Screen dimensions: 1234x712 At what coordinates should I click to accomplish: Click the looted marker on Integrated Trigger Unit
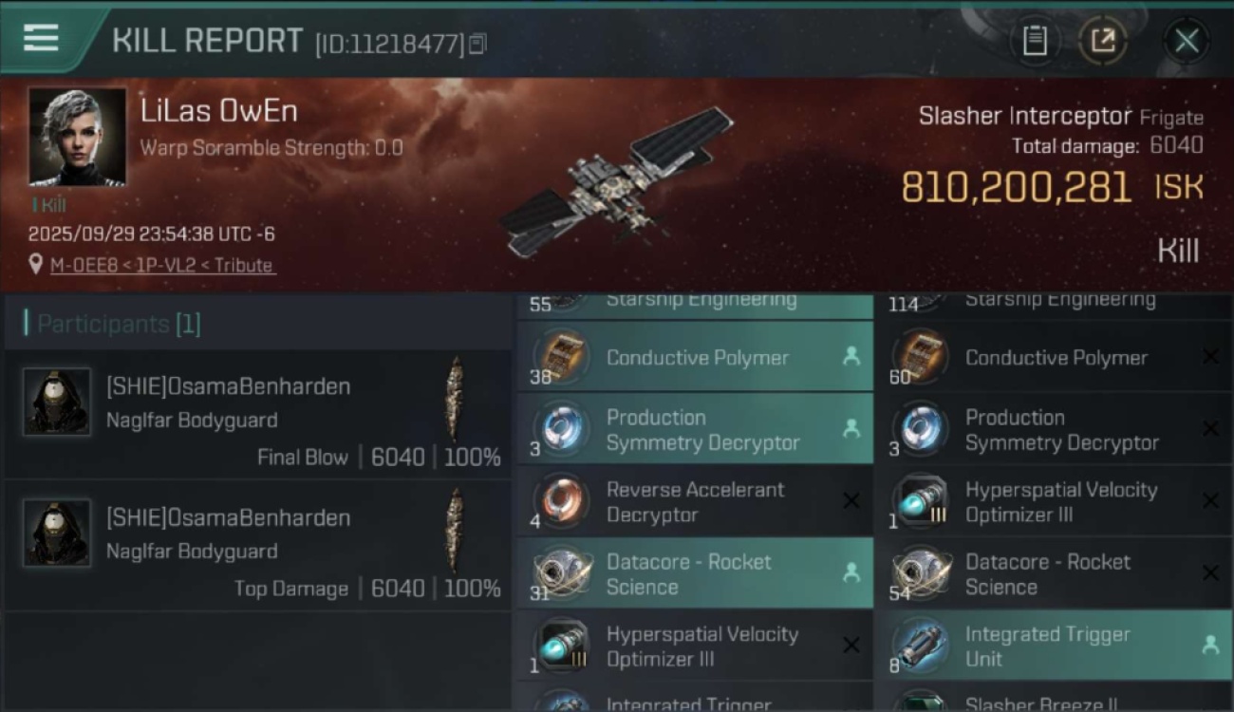(x=1210, y=646)
